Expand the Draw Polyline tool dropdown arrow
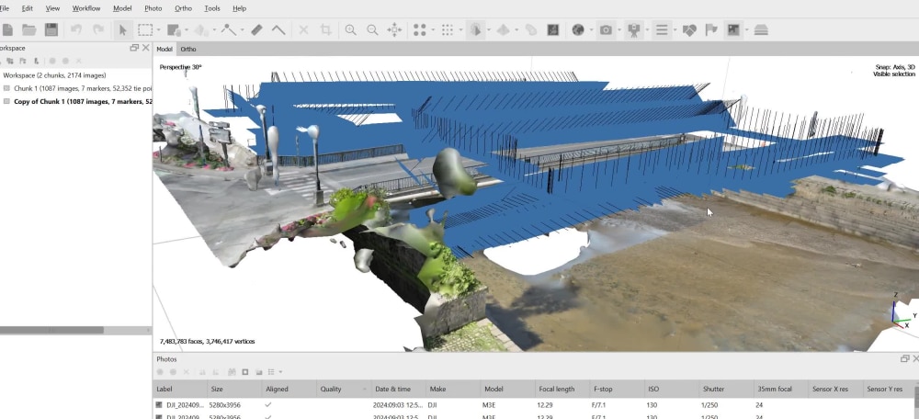Screen dimensions: 919x419 coord(242,30)
